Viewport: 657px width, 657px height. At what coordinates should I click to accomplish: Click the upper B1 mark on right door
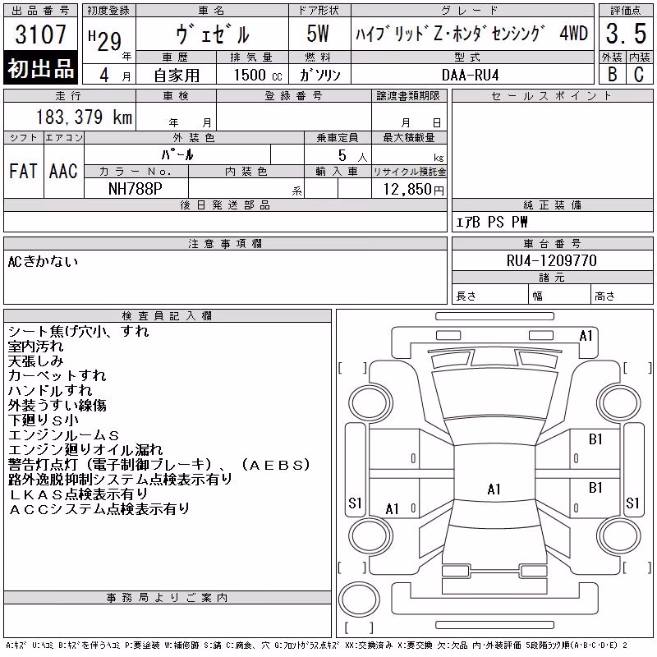pos(595,439)
